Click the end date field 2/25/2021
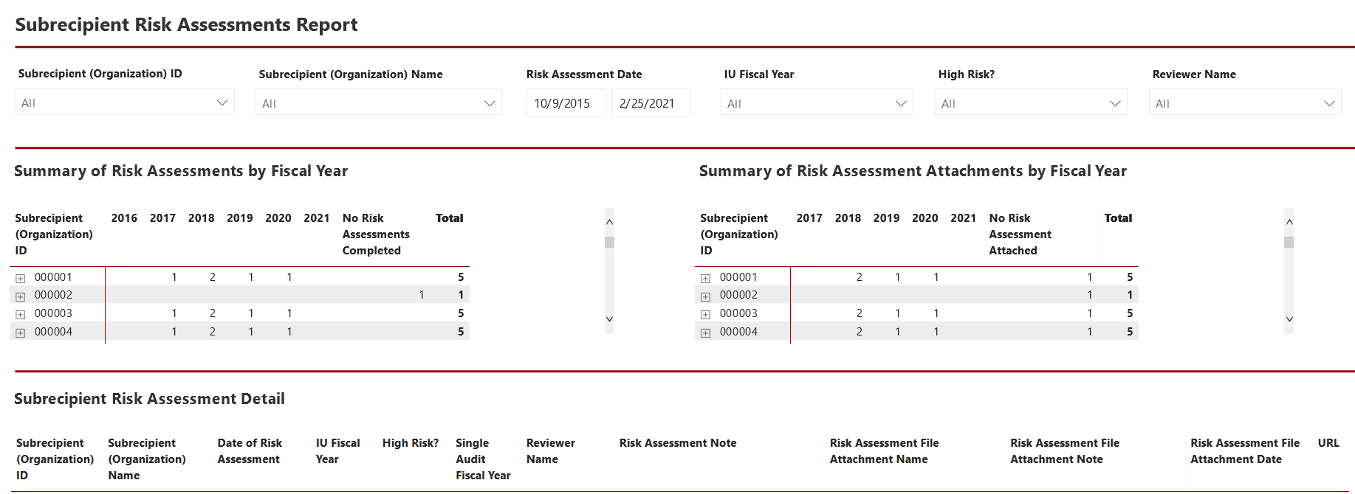The height and width of the screenshot is (494, 1355). [x=651, y=103]
